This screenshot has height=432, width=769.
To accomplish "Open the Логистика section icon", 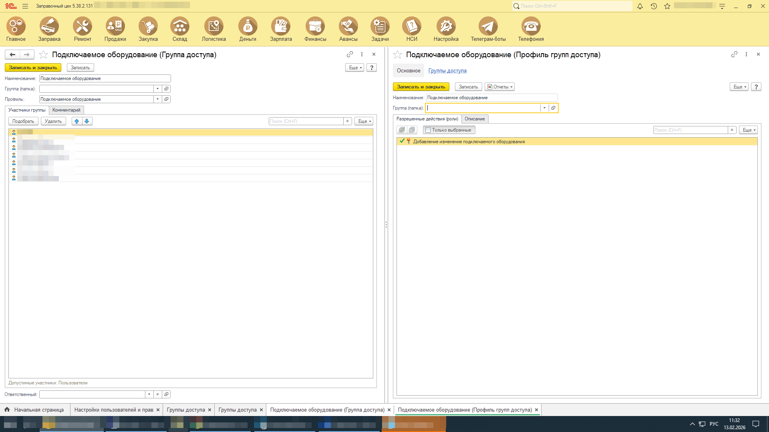I will click(213, 26).
